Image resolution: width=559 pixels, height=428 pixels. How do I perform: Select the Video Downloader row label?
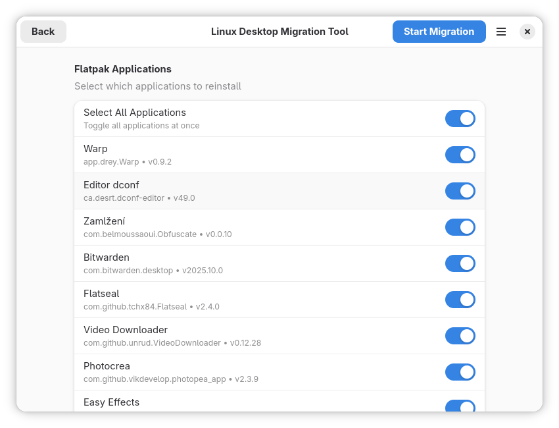pyautogui.click(x=126, y=330)
